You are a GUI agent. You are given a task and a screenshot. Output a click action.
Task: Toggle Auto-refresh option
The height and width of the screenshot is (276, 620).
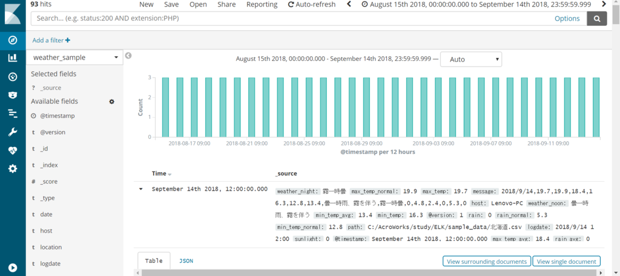tap(312, 4)
